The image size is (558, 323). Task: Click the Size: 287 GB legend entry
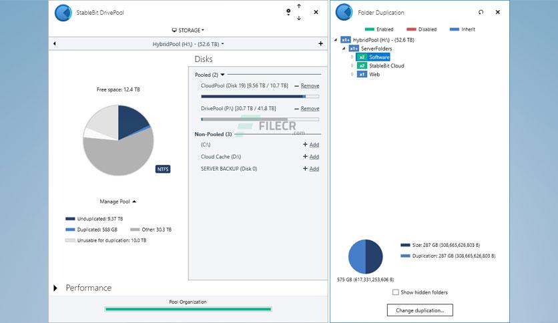pos(441,245)
